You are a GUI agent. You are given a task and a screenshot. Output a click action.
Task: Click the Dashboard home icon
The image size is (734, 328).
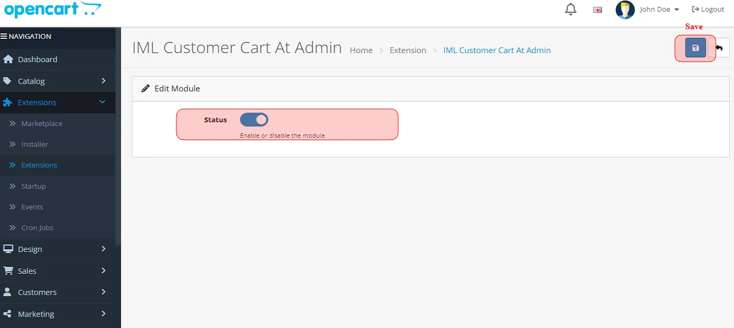[8, 59]
